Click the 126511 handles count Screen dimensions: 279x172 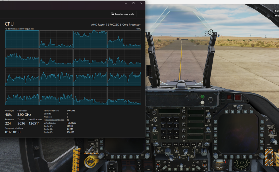34,123
